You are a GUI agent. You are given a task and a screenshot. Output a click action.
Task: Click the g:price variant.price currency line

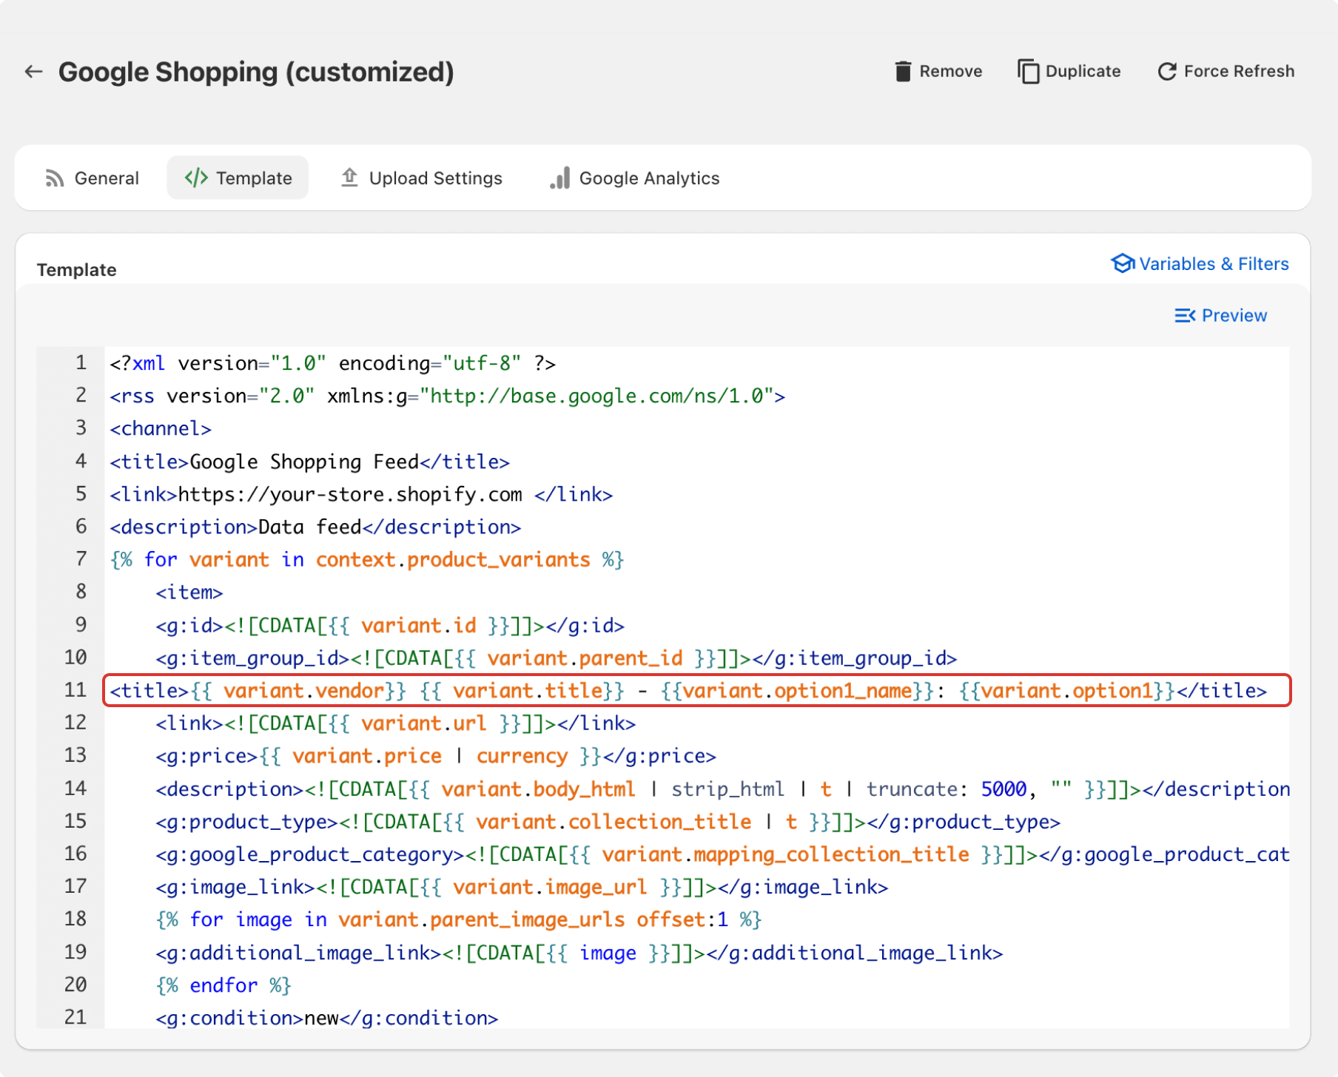click(x=436, y=756)
